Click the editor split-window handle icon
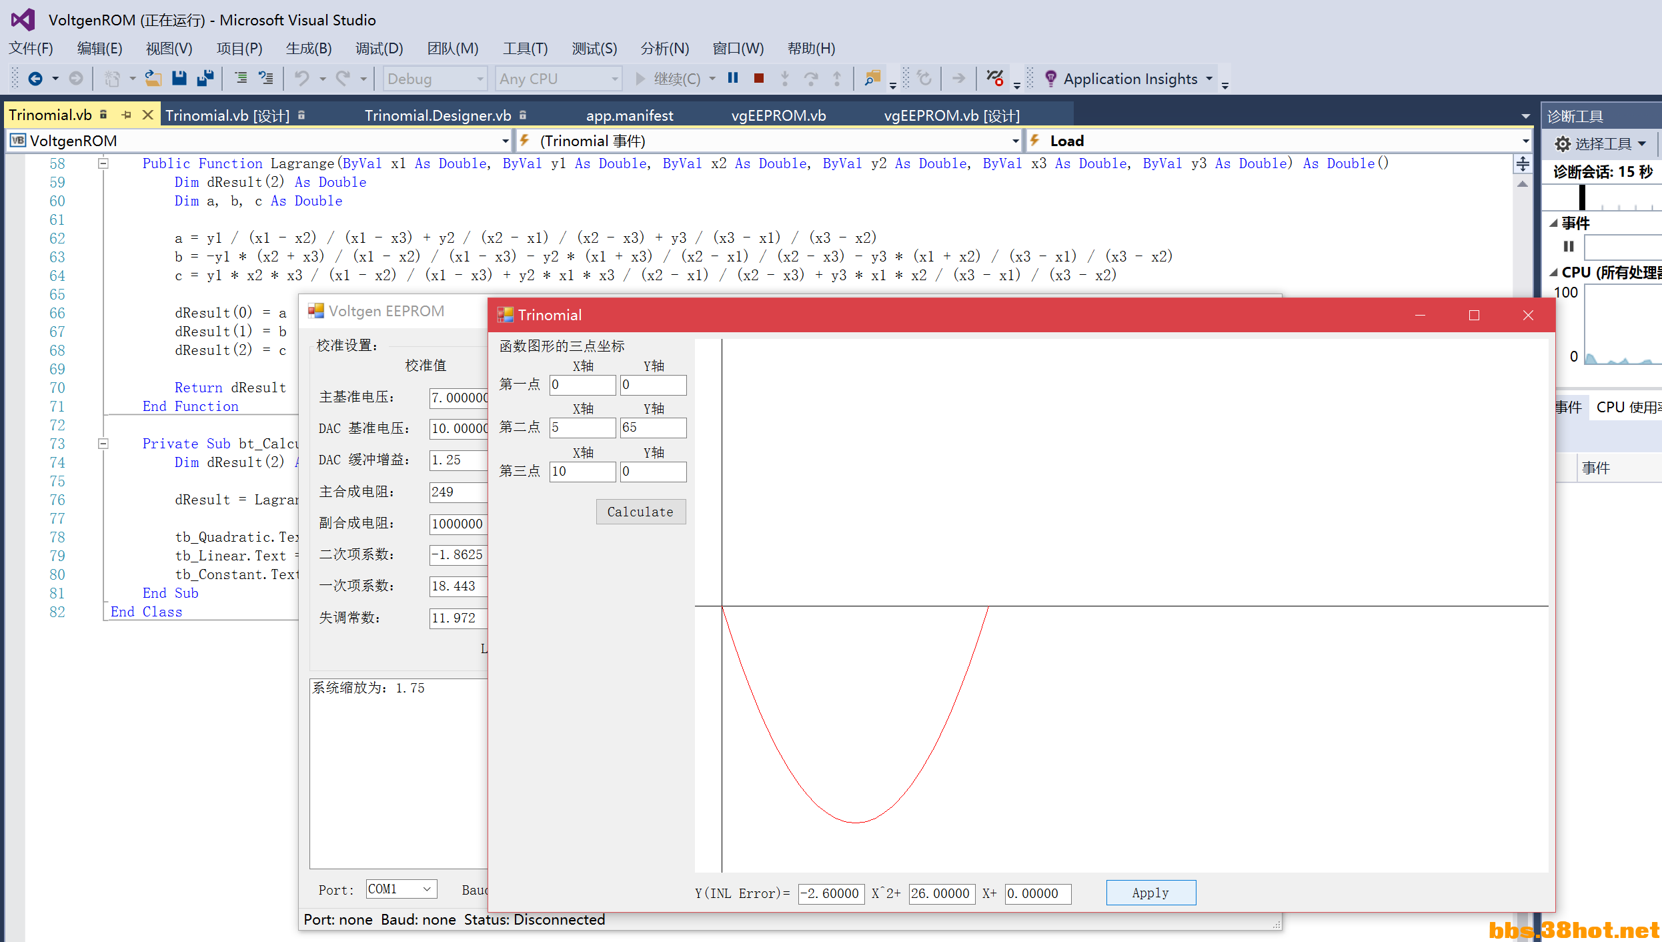1662x942 pixels. [x=1522, y=163]
